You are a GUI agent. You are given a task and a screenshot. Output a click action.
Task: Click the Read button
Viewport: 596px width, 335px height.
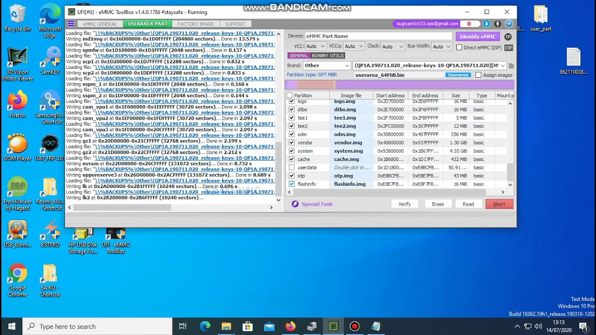tap(468, 204)
